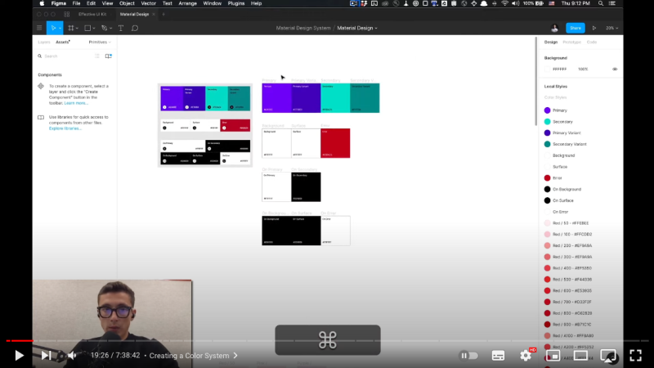Play the YouTube video

[19, 356]
